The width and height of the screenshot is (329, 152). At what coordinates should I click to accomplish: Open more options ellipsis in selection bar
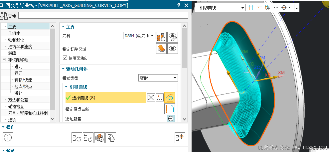click(276, 8)
